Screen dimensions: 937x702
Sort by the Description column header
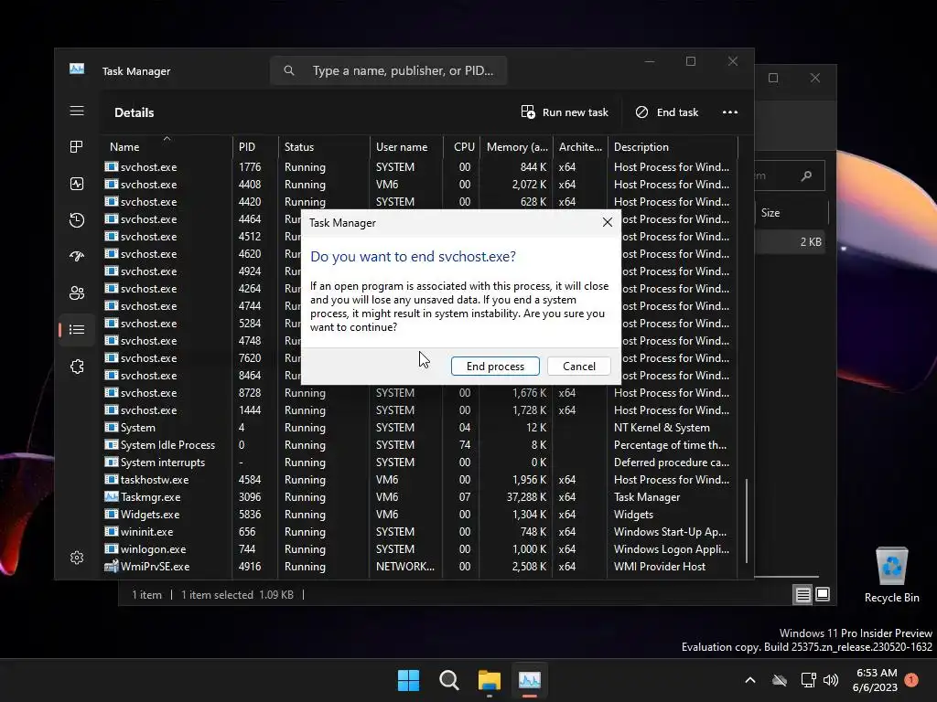pos(673,147)
